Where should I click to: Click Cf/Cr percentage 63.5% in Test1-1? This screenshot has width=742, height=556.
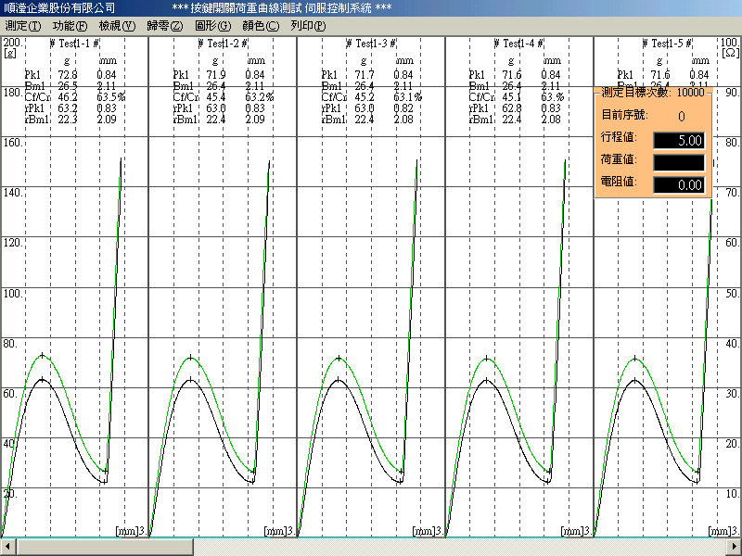[111, 97]
